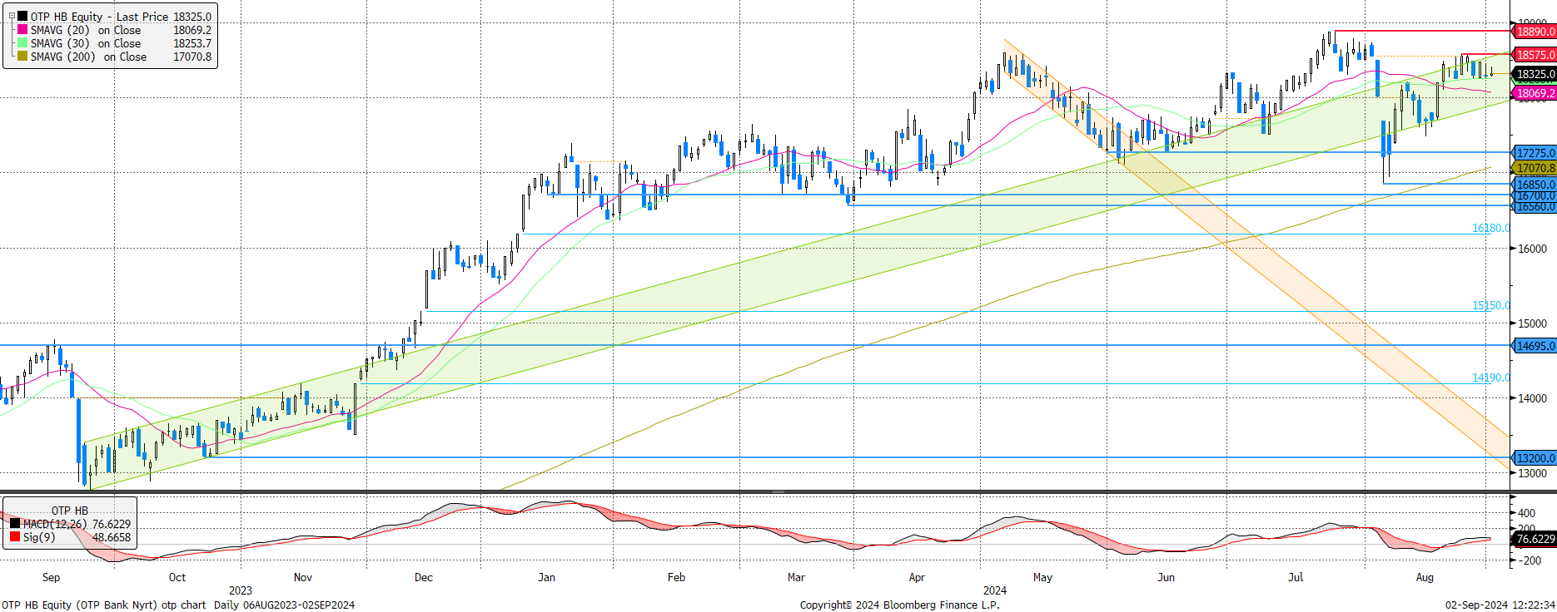The width and height of the screenshot is (1557, 612).
Task: Click the cyan 16180.0 line label
Action: 1490,228
